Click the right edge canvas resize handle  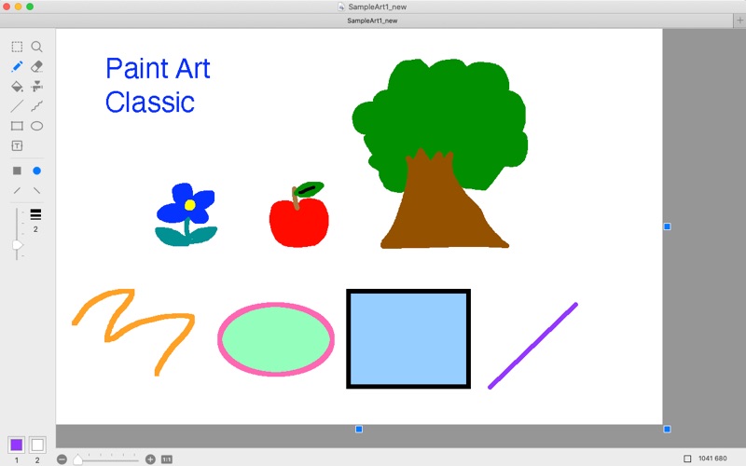667,226
